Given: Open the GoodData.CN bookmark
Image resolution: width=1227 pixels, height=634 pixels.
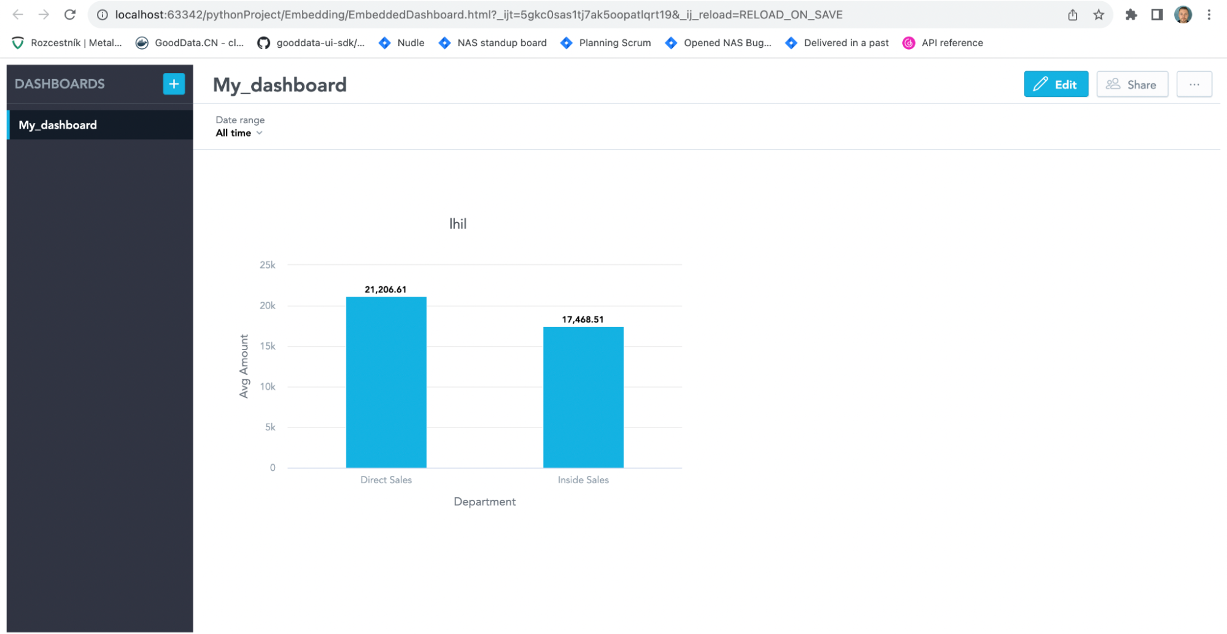Looking at the screenshot, I should tap(189, 42).
